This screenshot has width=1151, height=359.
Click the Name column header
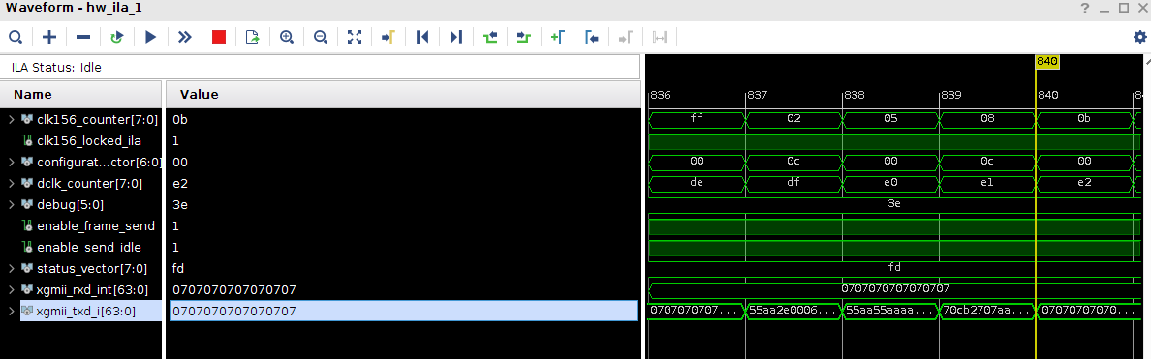pos(80,95)
